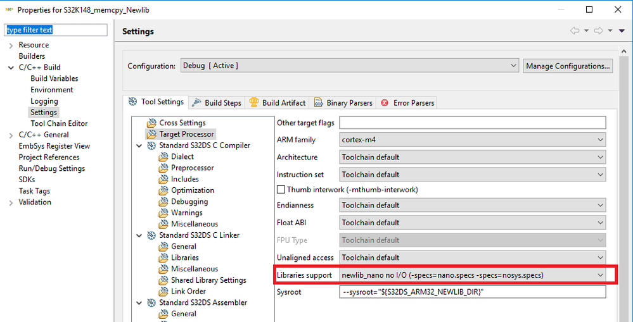Click the Cross Settings folder icon

[151, 123]
